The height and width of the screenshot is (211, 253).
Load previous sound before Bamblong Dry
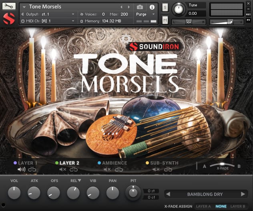[x=168, y=194]
